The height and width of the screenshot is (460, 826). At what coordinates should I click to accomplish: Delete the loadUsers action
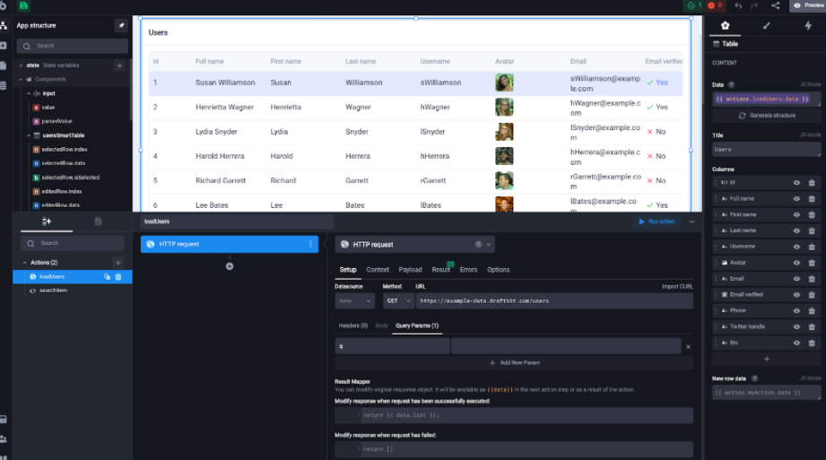(x=117, y=277)
